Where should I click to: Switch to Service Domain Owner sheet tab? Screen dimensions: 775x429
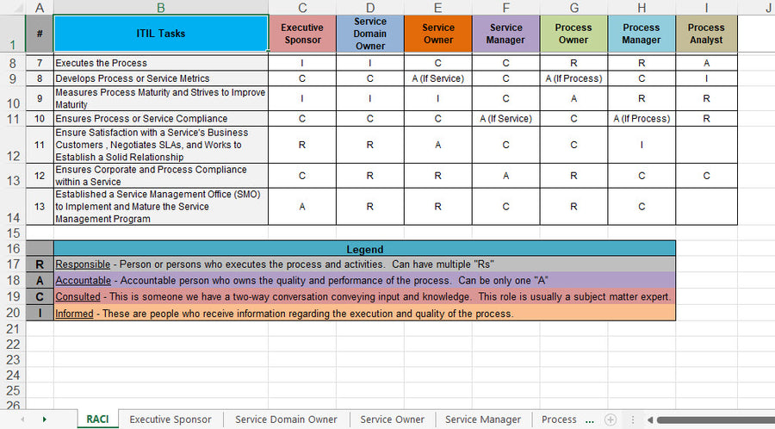286,420
